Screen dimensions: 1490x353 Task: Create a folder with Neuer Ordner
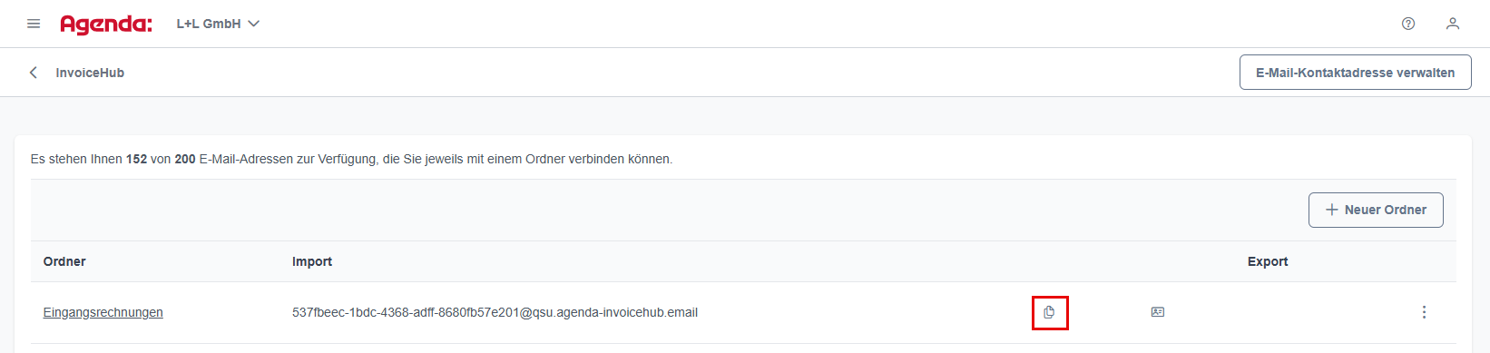[x=1376, y=210]
